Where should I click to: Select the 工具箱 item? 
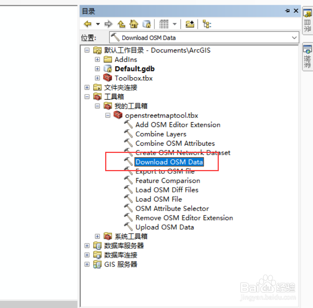pos(114,97)
